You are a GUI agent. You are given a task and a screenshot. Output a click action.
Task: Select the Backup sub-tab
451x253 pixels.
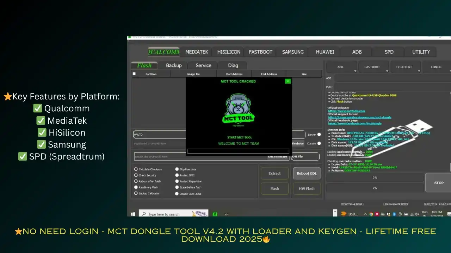click(174, 65)
